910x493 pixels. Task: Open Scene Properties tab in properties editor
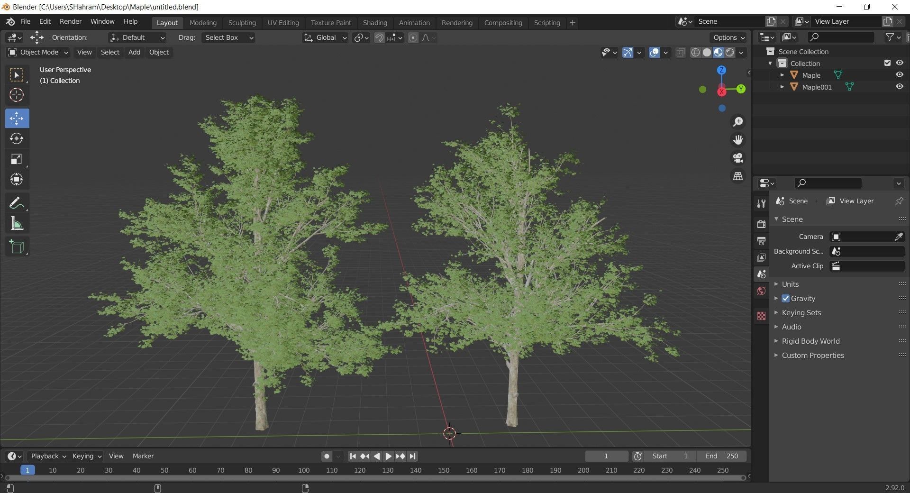[x=761, y=274]
